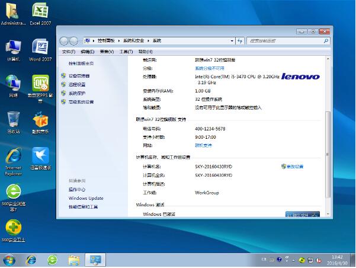Open the Administrator folder desktop icon

[x=13, y=14]
